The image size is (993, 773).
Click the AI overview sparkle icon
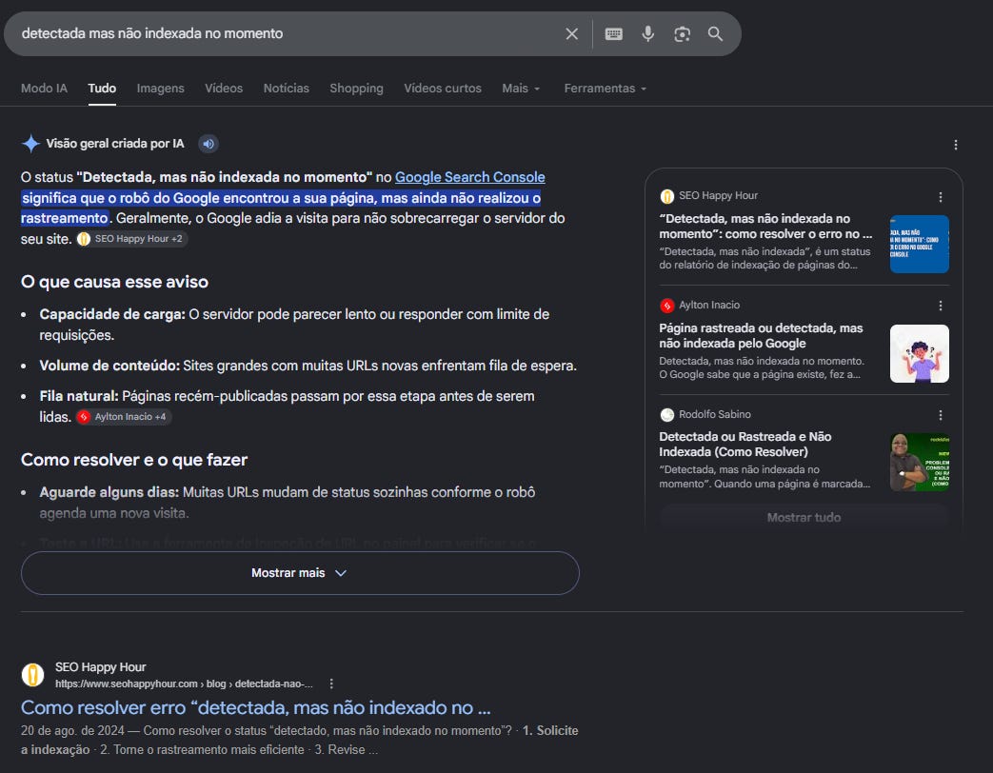coord(30,144)
